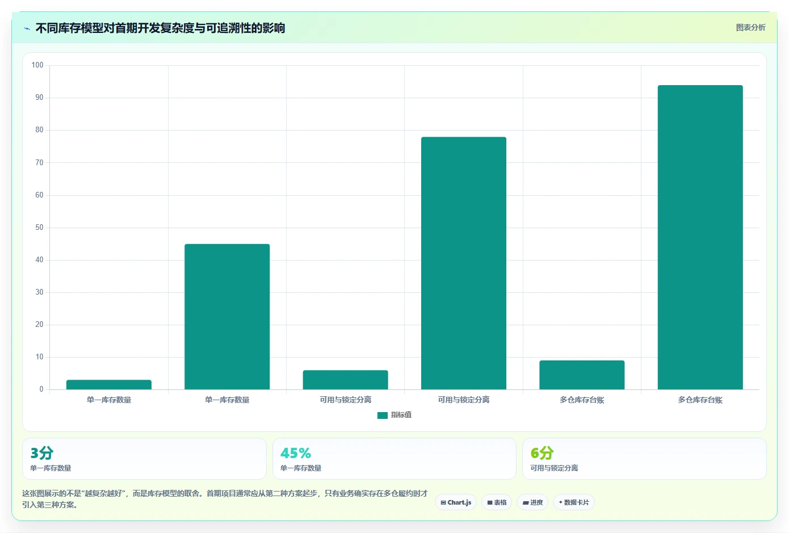This screenshot has width=789, height=533.
Task: Click x-axis label 单一库存数量 under the shortest bar
Action: (x=109, y=400)
